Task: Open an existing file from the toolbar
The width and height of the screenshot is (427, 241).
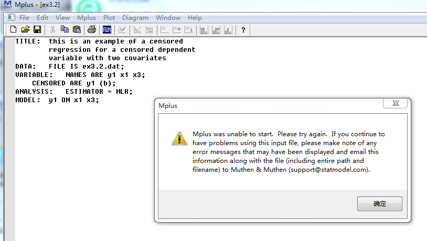Action: (25, 29)
